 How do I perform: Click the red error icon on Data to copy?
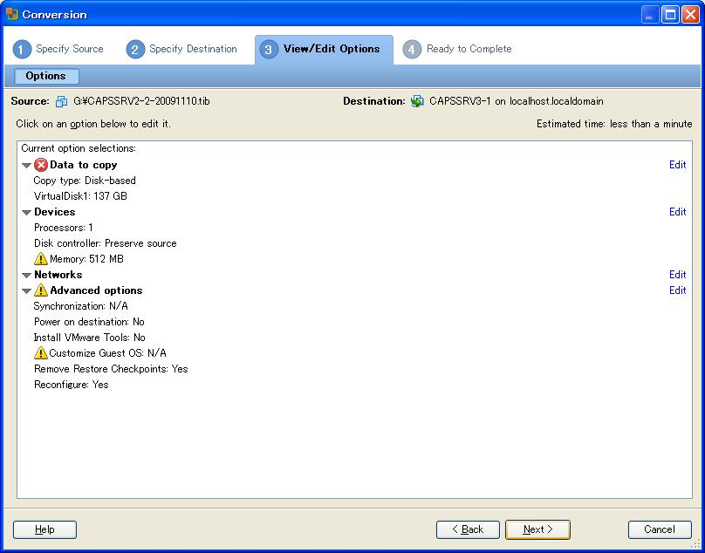[41, 165]
